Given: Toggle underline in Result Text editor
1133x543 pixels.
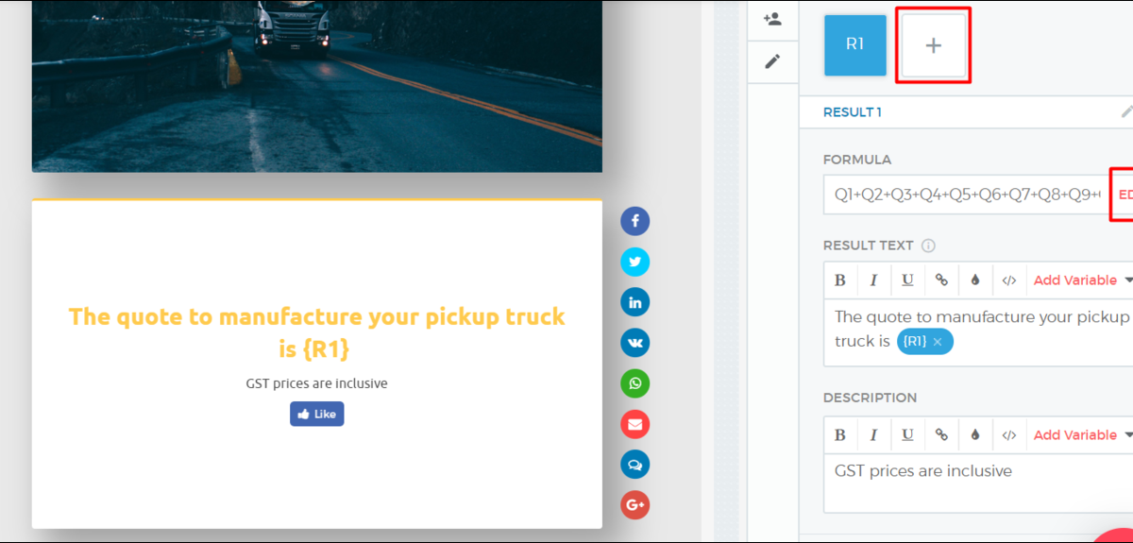Looking at the screenshot, I should [907, 280].
